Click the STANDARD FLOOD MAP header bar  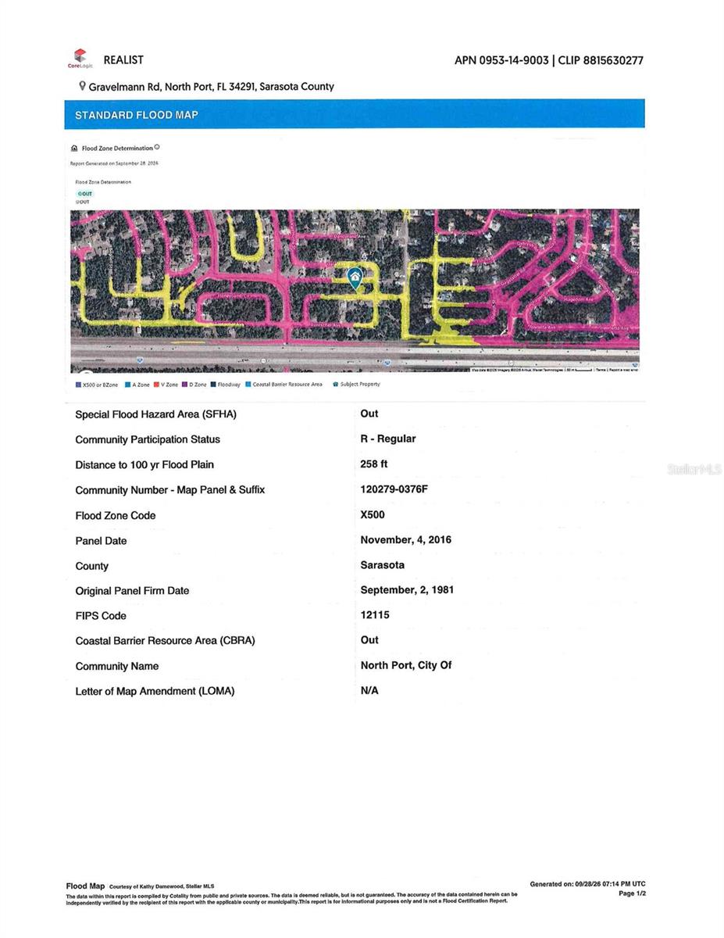tap(355, 114)
